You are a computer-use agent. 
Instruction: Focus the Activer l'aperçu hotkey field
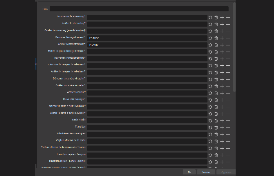click(147, 93)
